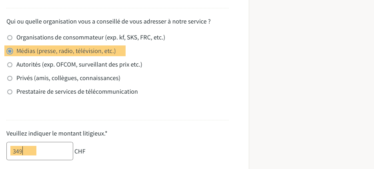
Task: Click the highlighted 'Médias (presse, radio, télévision, etc.)' label
Action: pyautogui.click(x=66, y=51)
